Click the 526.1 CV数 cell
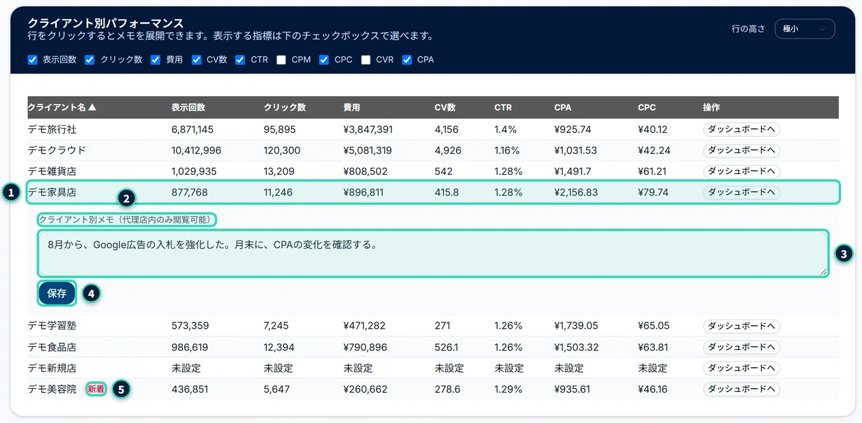Screen dimensions: 862x423 [447, 347]
